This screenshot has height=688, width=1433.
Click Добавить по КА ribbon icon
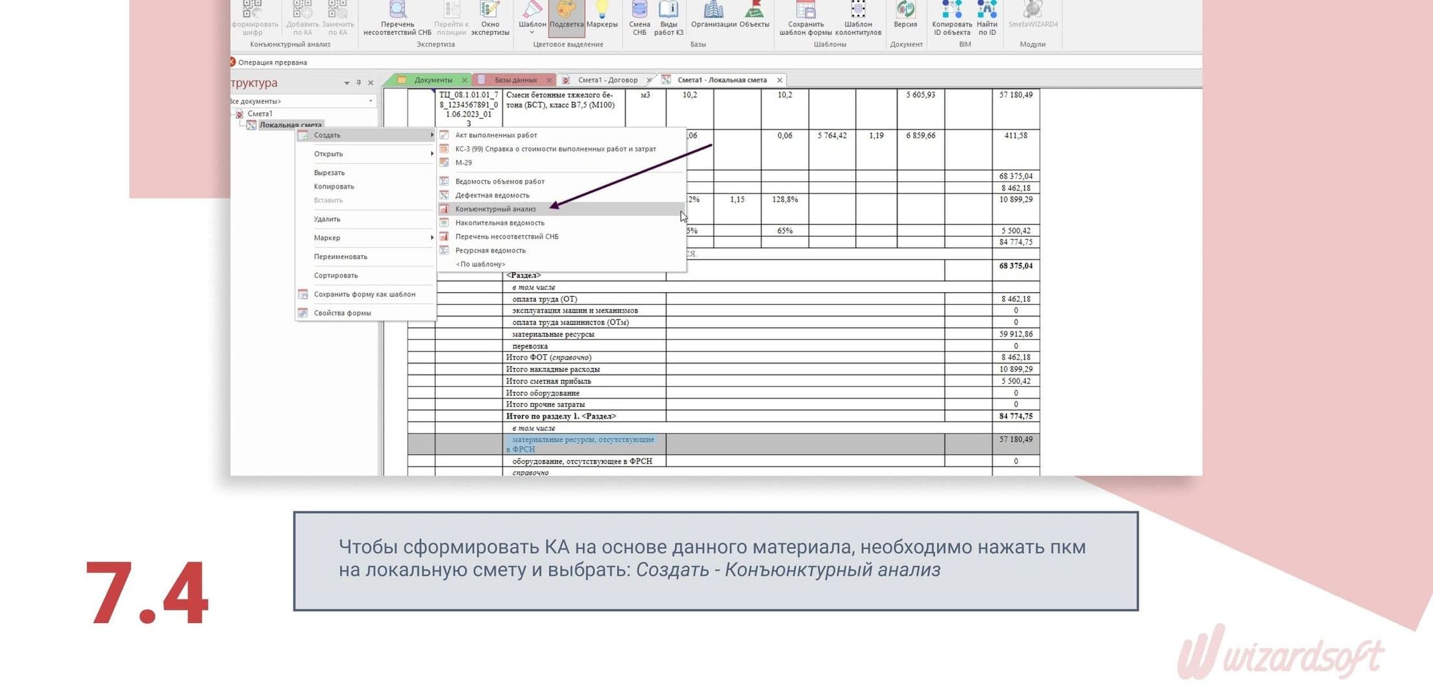click(x=302, y=18)
